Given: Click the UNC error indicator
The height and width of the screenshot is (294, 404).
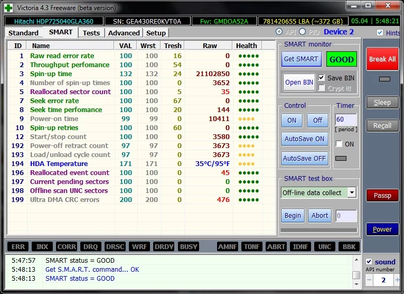Looking at the screenshot, I should [325, 247].
